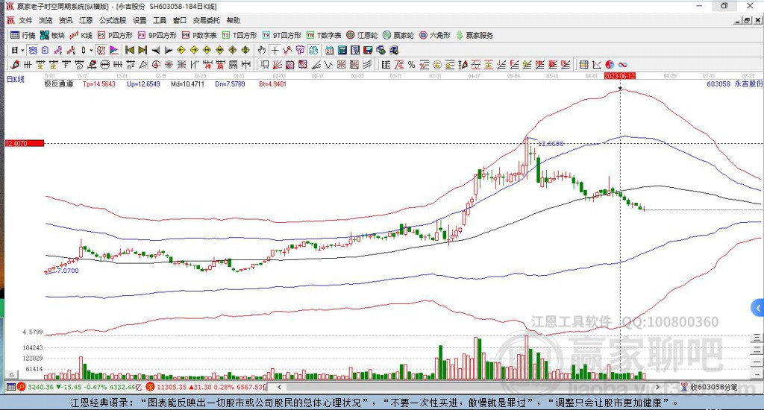Open the 工具 menu

point(160,20)
